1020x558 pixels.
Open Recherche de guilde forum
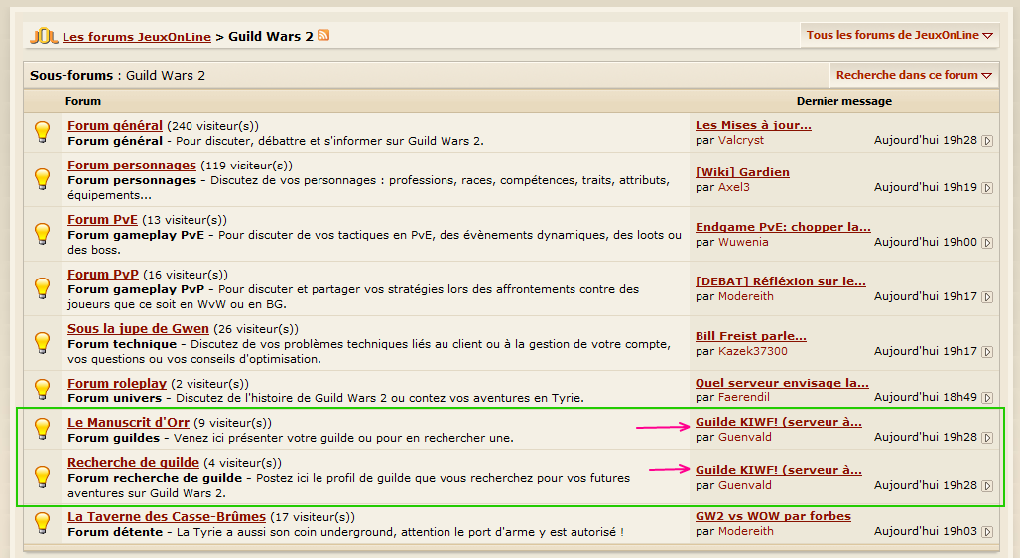pos(133,463)
